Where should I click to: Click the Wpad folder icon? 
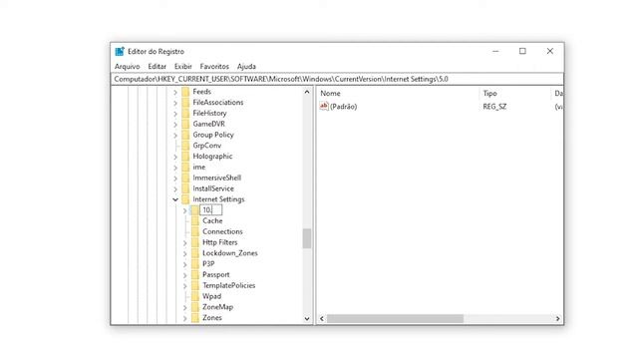pos(195,296)
